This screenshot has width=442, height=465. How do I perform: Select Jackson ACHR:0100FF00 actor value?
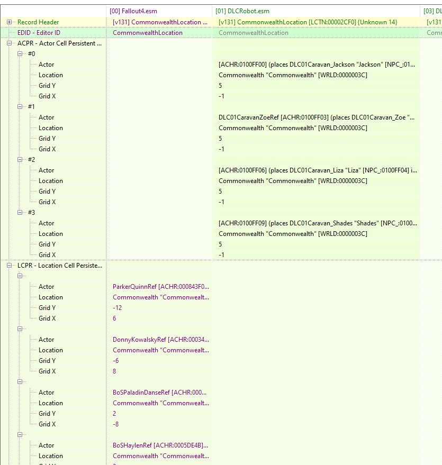[x=317, y=65]
